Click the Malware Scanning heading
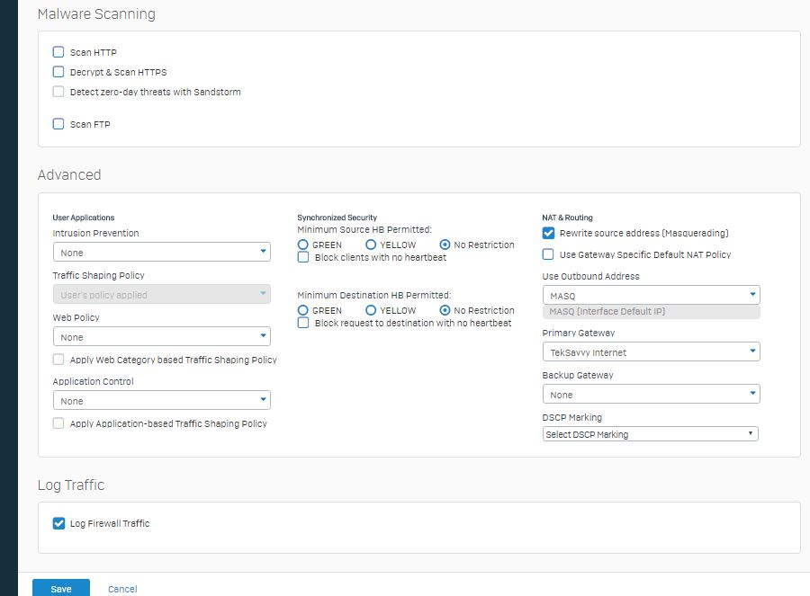810x596 pixels. 96,13
